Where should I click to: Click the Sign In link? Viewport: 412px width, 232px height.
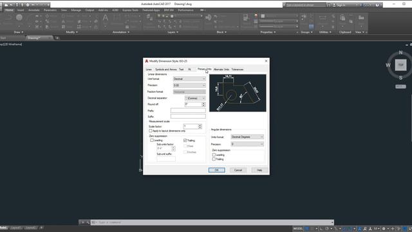click(341, 5)
